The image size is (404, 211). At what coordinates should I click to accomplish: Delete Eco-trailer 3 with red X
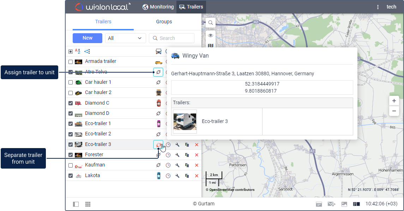(197, 145)
